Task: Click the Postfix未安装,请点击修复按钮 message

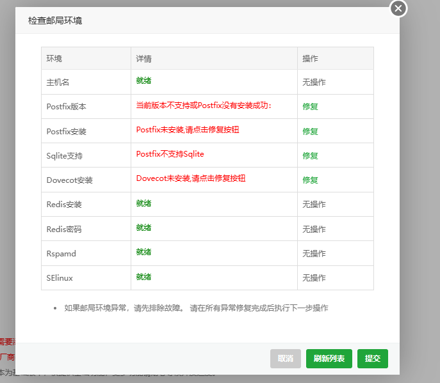Action: click(x=188, y=130)
